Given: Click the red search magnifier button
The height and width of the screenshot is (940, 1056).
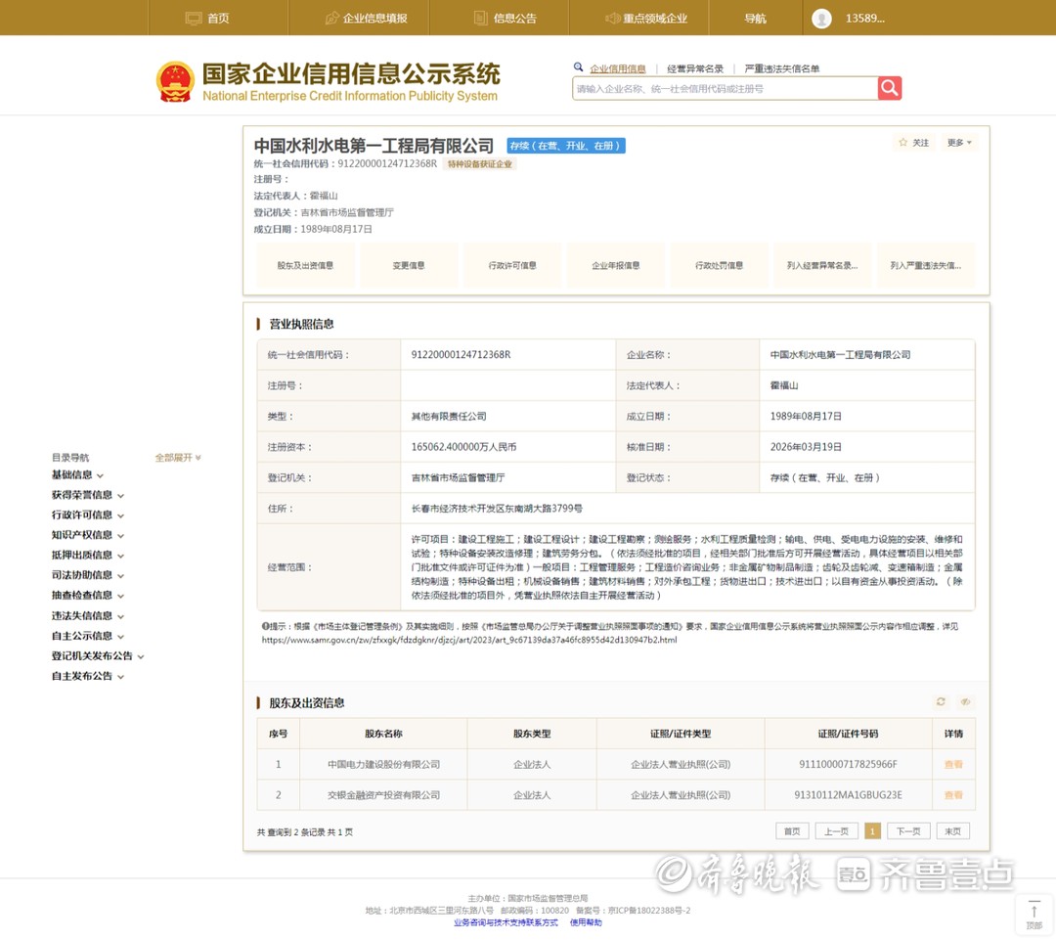Looking at the screenshot, I should point(889,88).
